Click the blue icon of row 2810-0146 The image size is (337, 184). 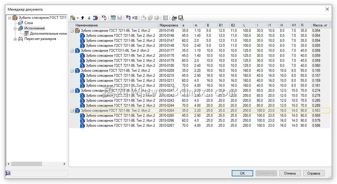pyautogui.click(x=82, y=36)
